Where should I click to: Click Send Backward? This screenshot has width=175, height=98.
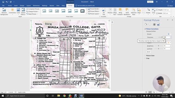[x=127, y=12]
